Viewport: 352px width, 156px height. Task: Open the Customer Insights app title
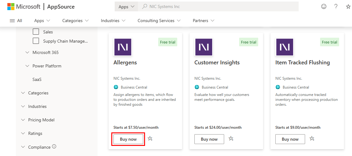217,63
